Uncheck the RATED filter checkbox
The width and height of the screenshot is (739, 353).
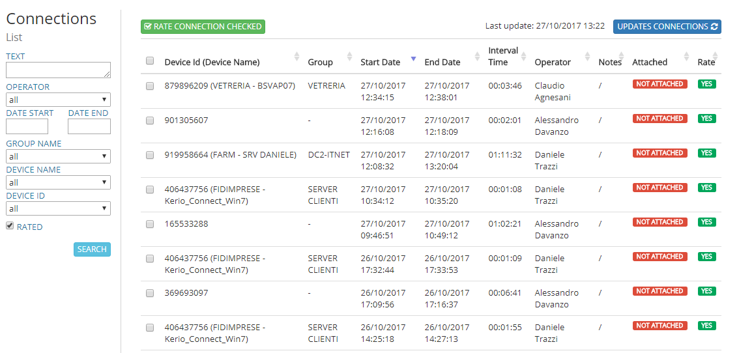coord(10,226)
